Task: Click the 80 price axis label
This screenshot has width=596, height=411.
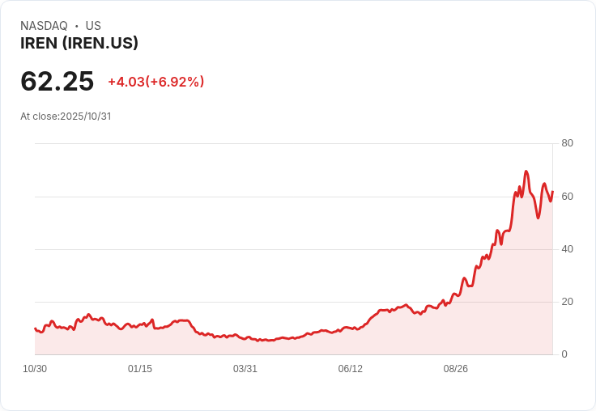Action: (567, 143)
